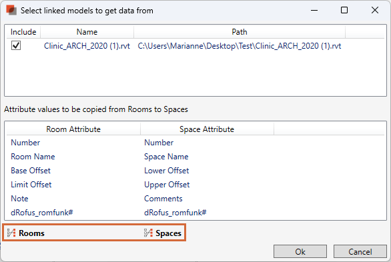The height and width of the screenshot is (262, 391).
Task: Click the Rooms parameter mapping icon
Action: [x=11, y=233]
